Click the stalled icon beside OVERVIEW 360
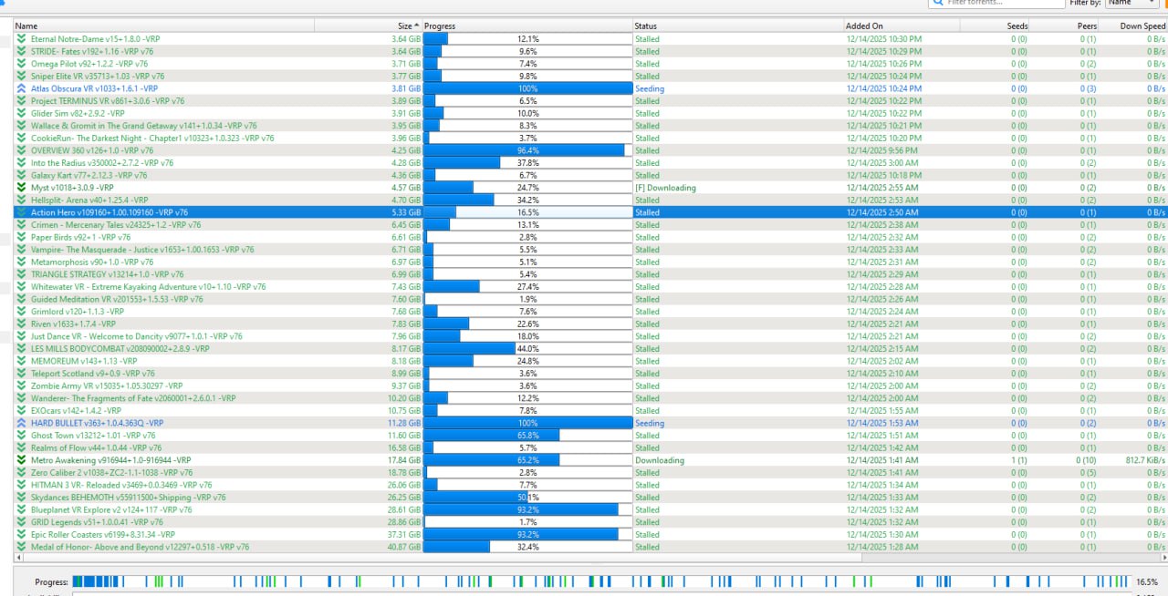Image resolution: width=1168 pixels, height=596 pixels. (x=21, y=150)
